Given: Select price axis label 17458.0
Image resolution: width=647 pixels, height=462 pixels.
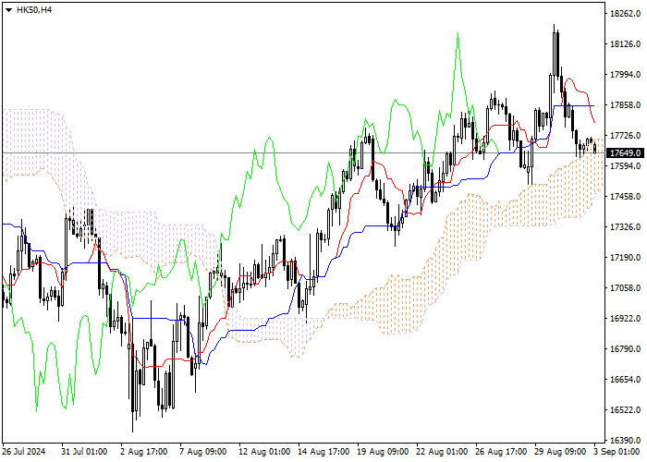Looking at the screenshot, I should (x=625, y=196).
